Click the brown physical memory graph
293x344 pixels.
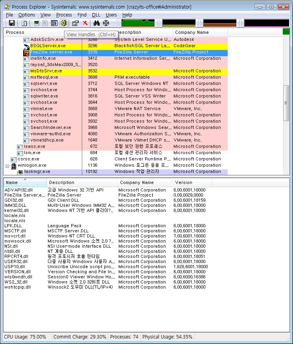pos(220,23)
